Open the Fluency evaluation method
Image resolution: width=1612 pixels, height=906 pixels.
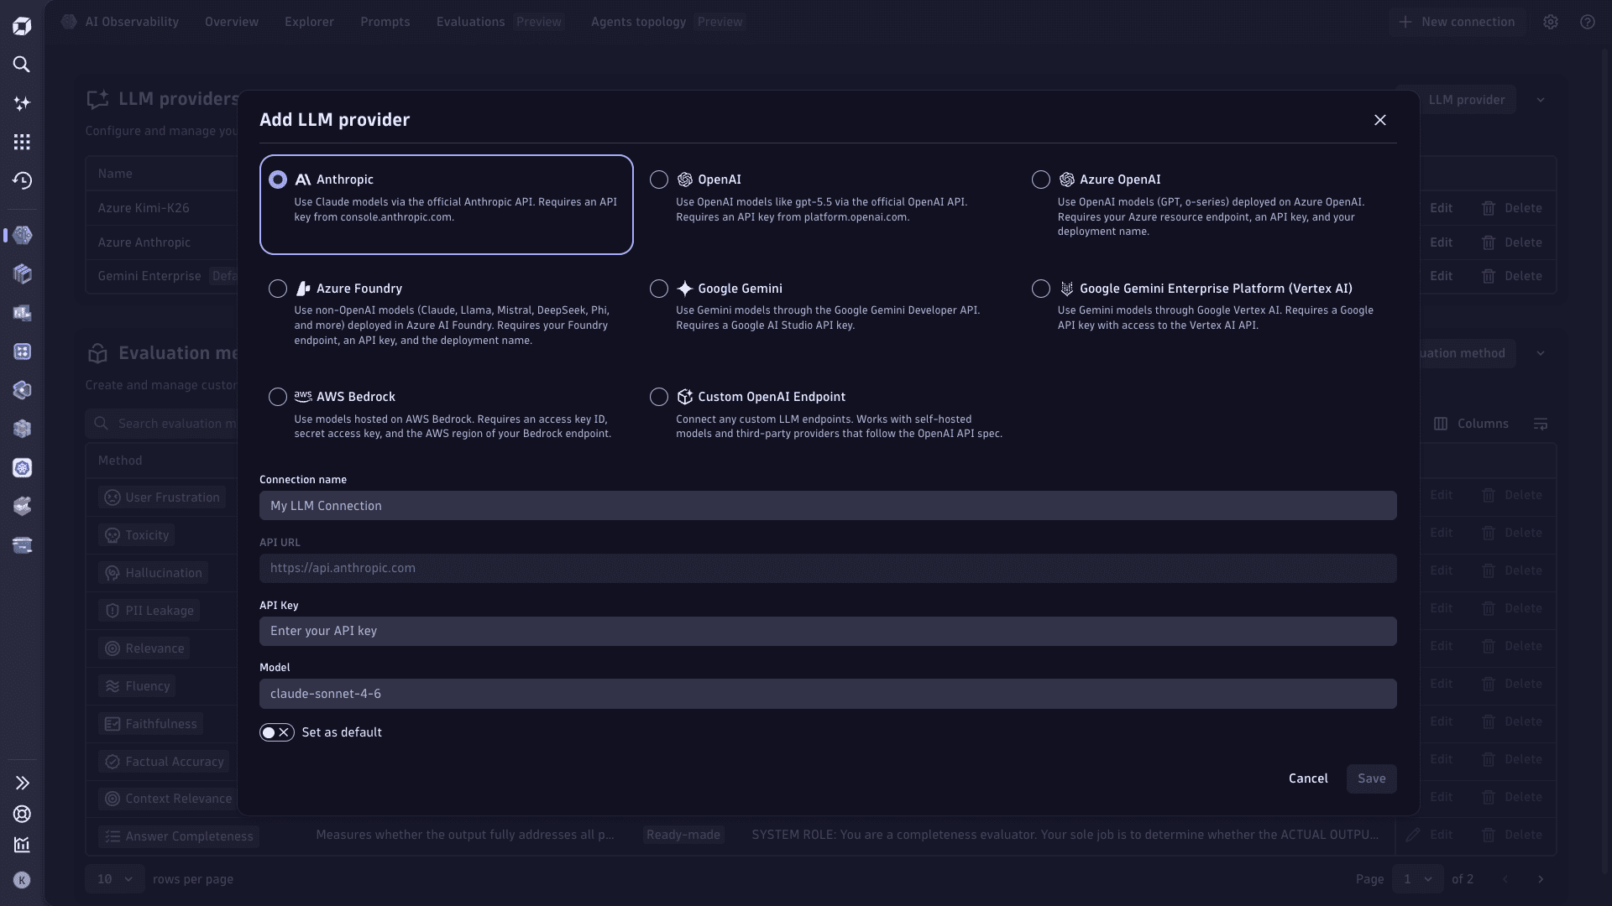click(x=137, y=686)
